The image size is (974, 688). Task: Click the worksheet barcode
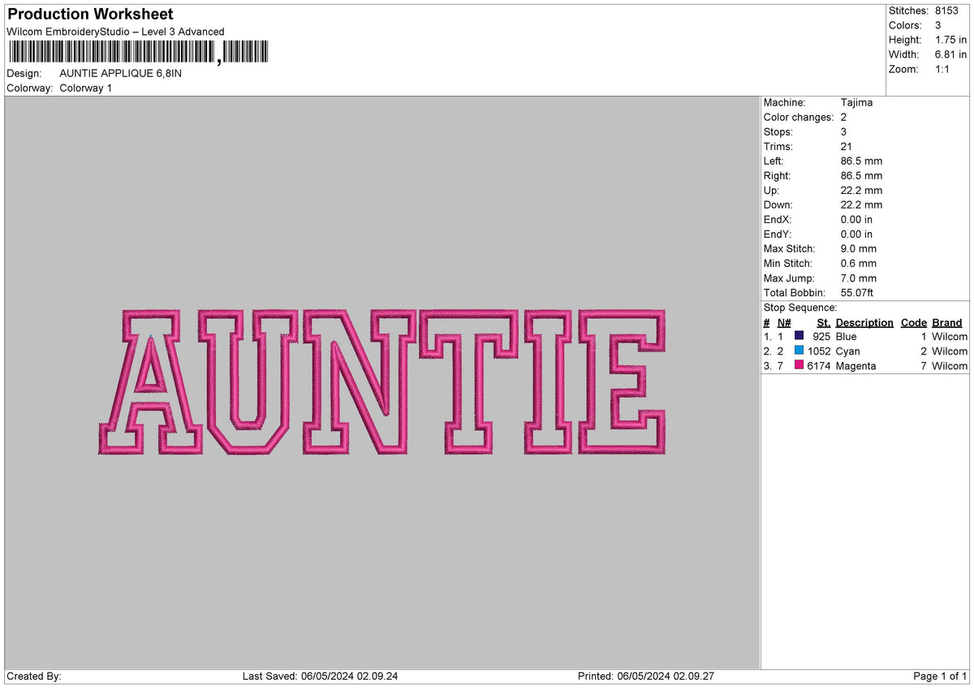pyautogui.click(x=138, y=53)
